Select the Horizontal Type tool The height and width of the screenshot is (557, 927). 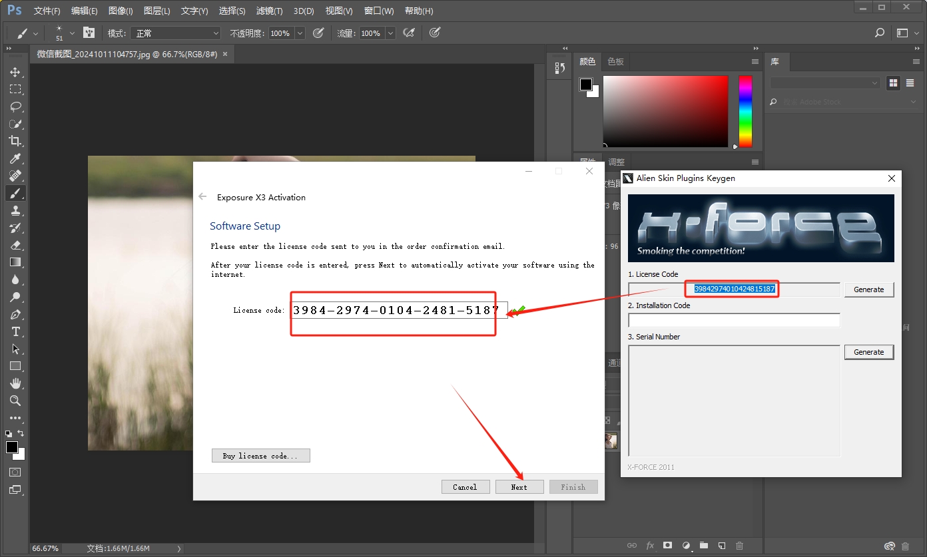coord(15,331)
